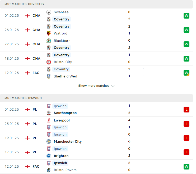Screen dimensions: 196x174
Task: Click the Brighton club crest icon
Action: pyautogui.click(x=49, y=156)
